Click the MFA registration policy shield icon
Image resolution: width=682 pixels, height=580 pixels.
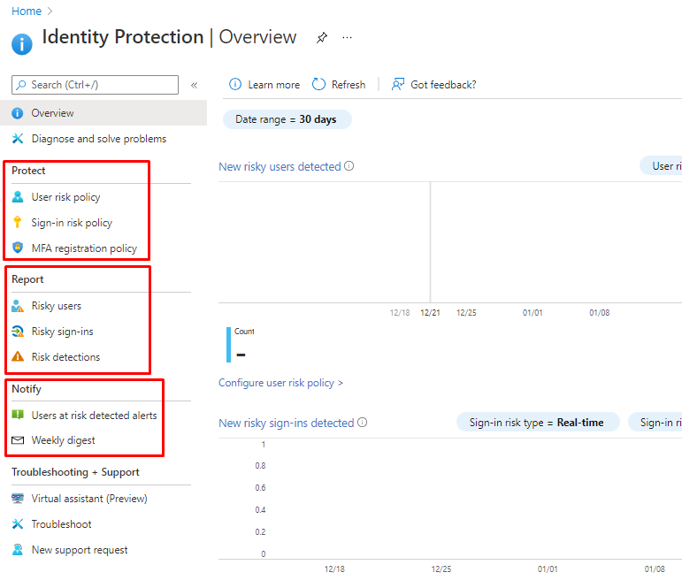pos(18,248)
